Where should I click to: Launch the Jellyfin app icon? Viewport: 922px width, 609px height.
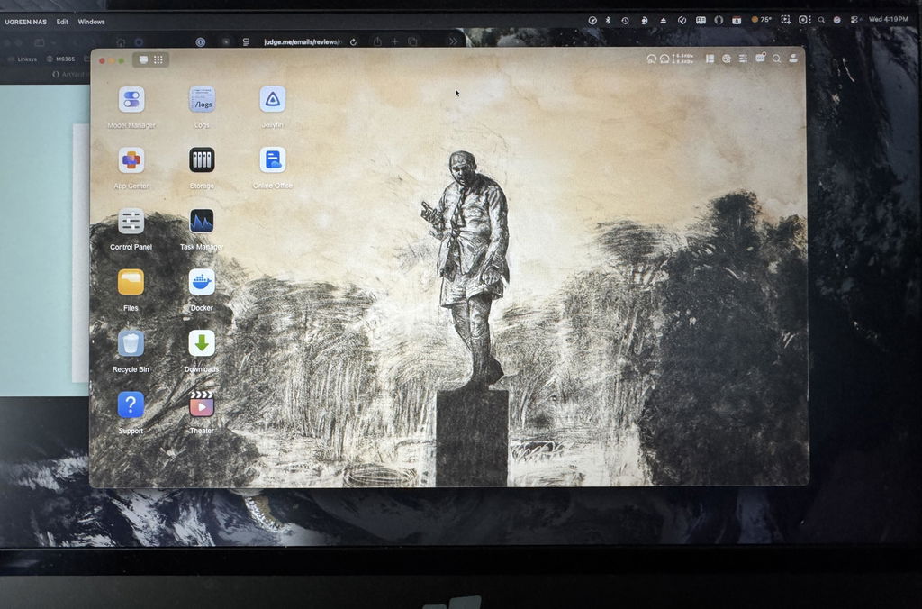(x=272, y=99)
